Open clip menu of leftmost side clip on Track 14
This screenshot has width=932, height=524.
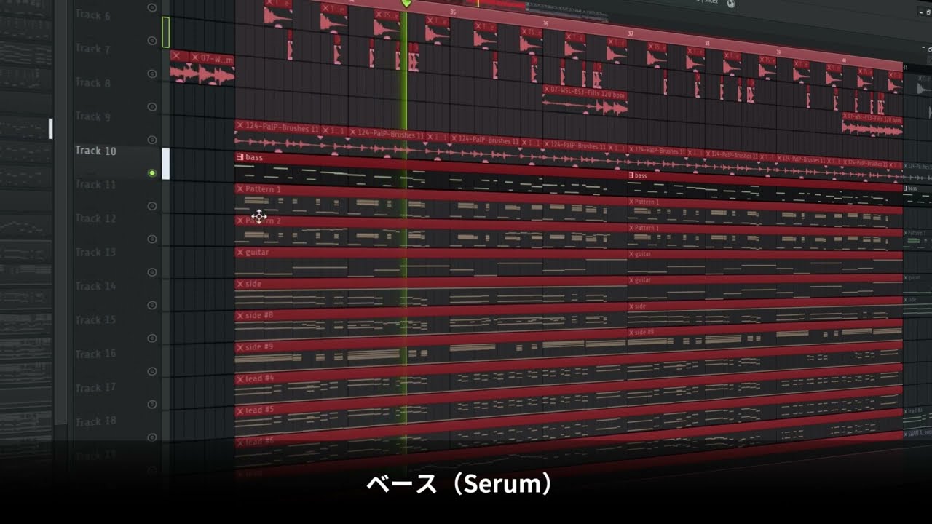[240, 284]
